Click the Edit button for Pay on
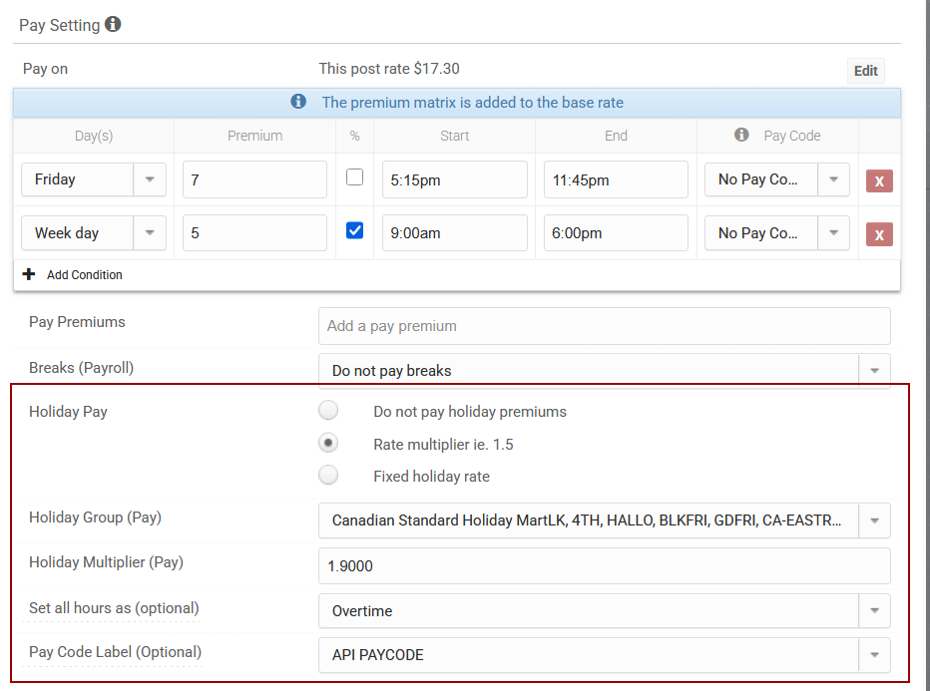The width and height of the screenshot is (930, 691). pyautogui.click(x=865, y=71)
